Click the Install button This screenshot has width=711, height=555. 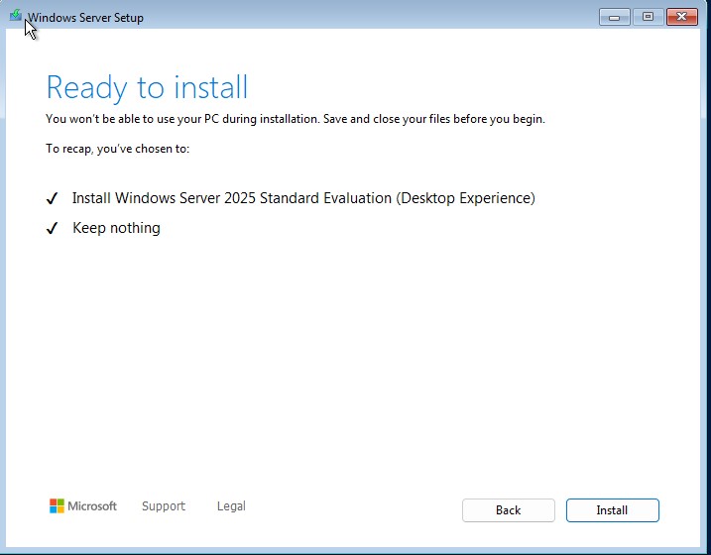coord(612,510)
